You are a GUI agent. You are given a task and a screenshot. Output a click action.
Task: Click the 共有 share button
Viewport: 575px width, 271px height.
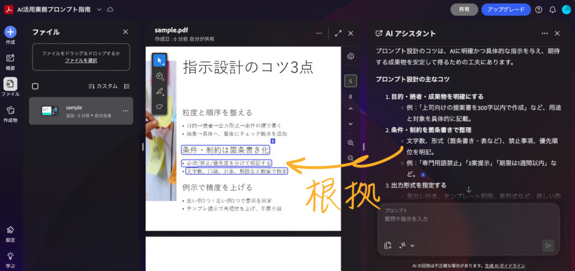[x=464, y=10]
